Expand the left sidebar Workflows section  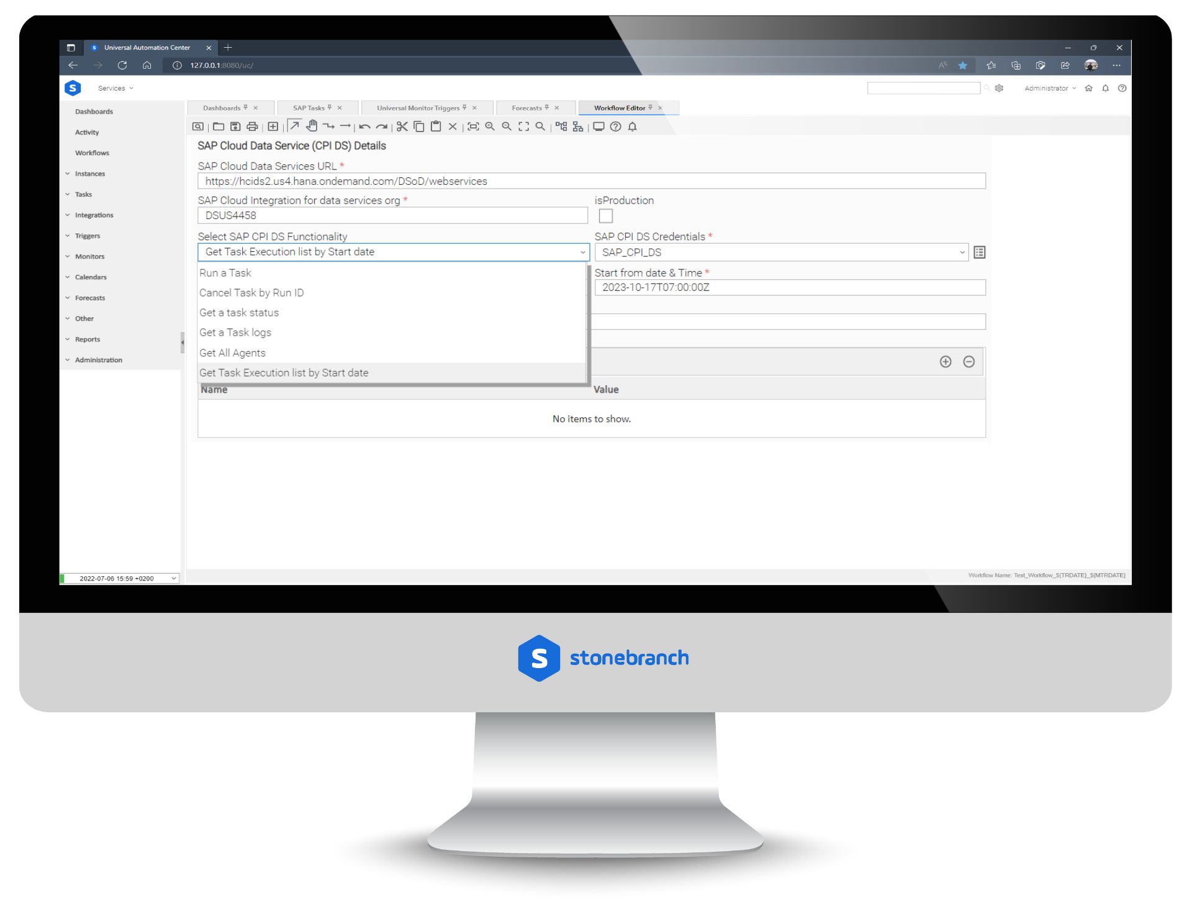point(93,152)
